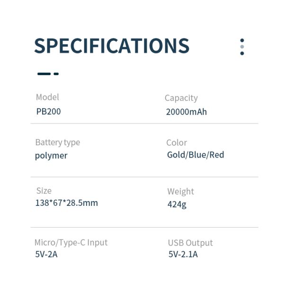Click the SPECIFICATIONS heading
This screenshot has width=284, height=284.
[x=112, y=46]
